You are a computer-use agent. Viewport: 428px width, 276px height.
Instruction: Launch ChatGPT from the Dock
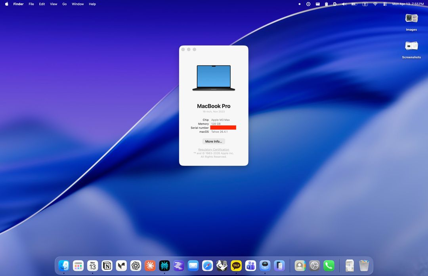(x=136, y=265)
